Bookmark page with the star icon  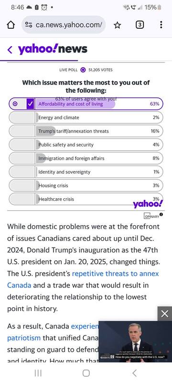(x=118, y=25)
